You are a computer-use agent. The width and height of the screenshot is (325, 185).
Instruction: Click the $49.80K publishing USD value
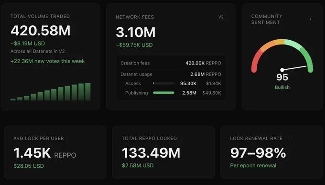(212, 93)
